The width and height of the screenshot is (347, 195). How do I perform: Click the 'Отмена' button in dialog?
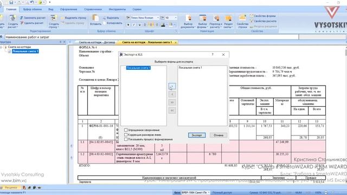[218, 135]
